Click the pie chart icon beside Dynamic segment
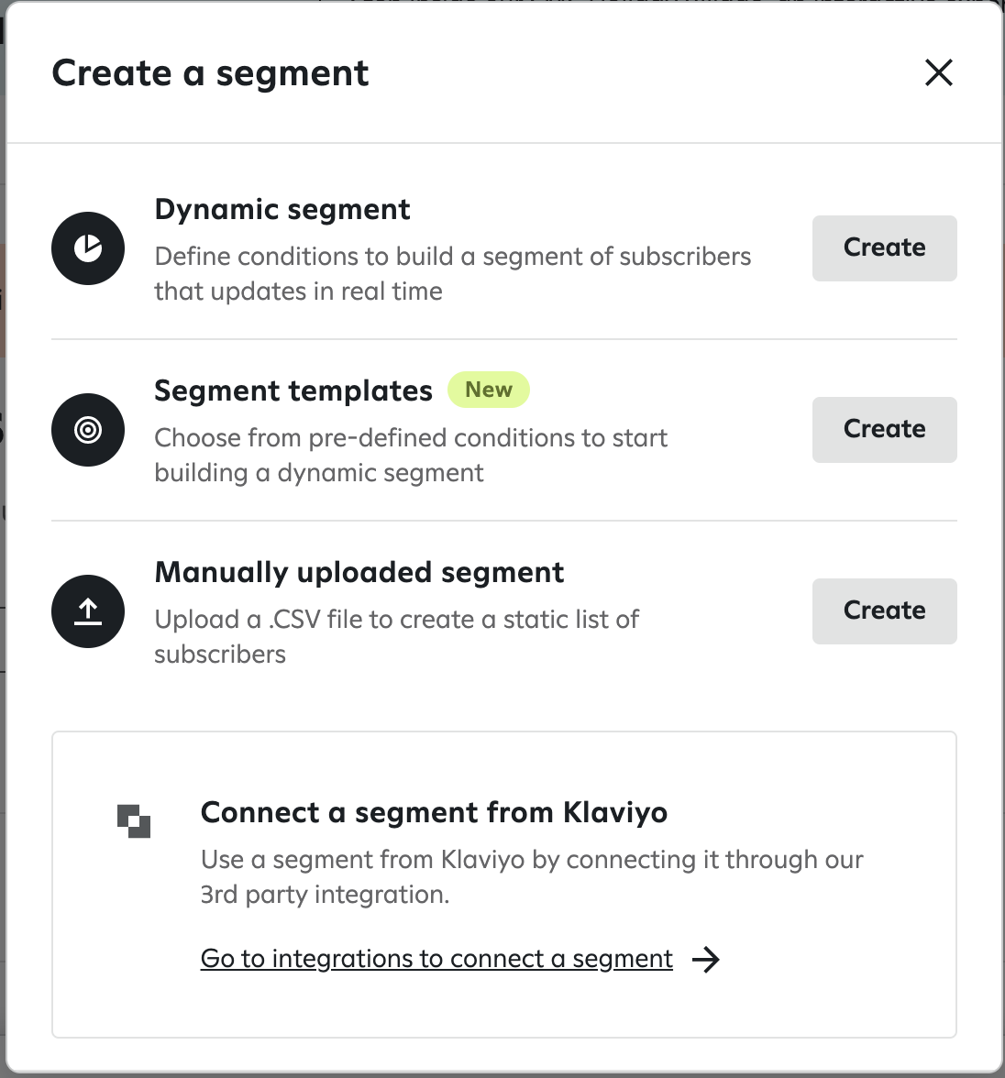Image resolution: width=1005 pixels, height=1078 pixels. pos(87,247)
